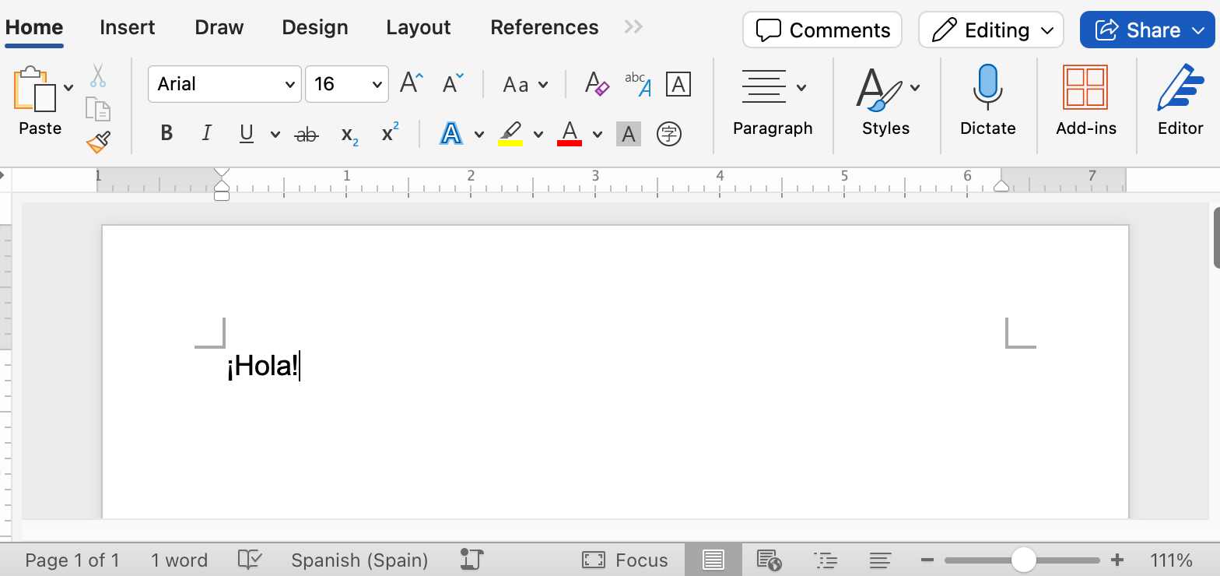Switch to the Draw tab
Image resolution: width=1220 pixels, height=576 pixels.
[x=219, y=28]
